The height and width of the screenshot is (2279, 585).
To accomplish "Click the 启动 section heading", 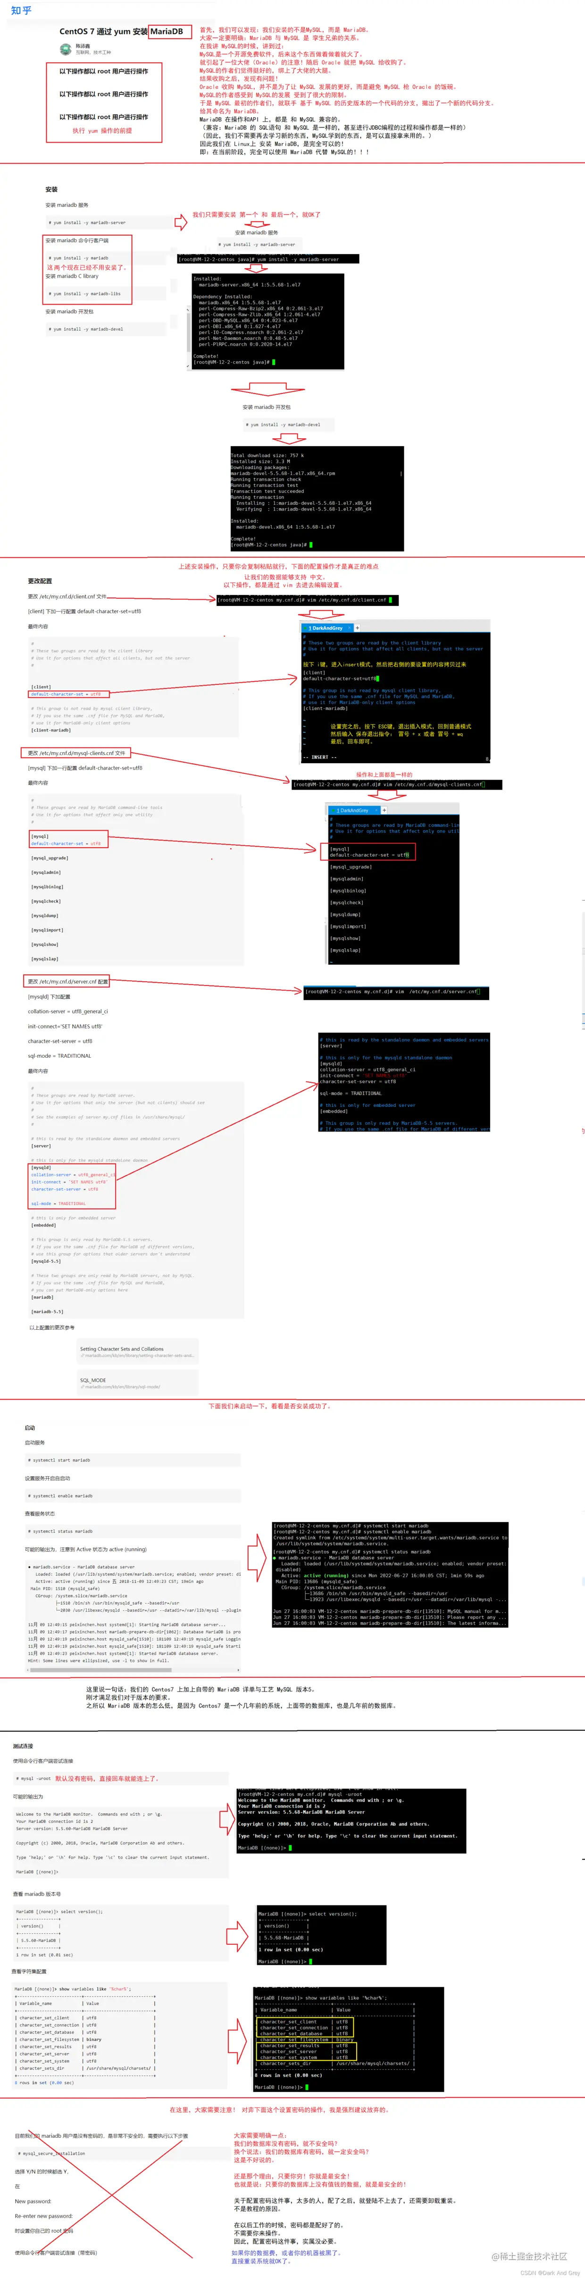I will [x=30, y=1428].
